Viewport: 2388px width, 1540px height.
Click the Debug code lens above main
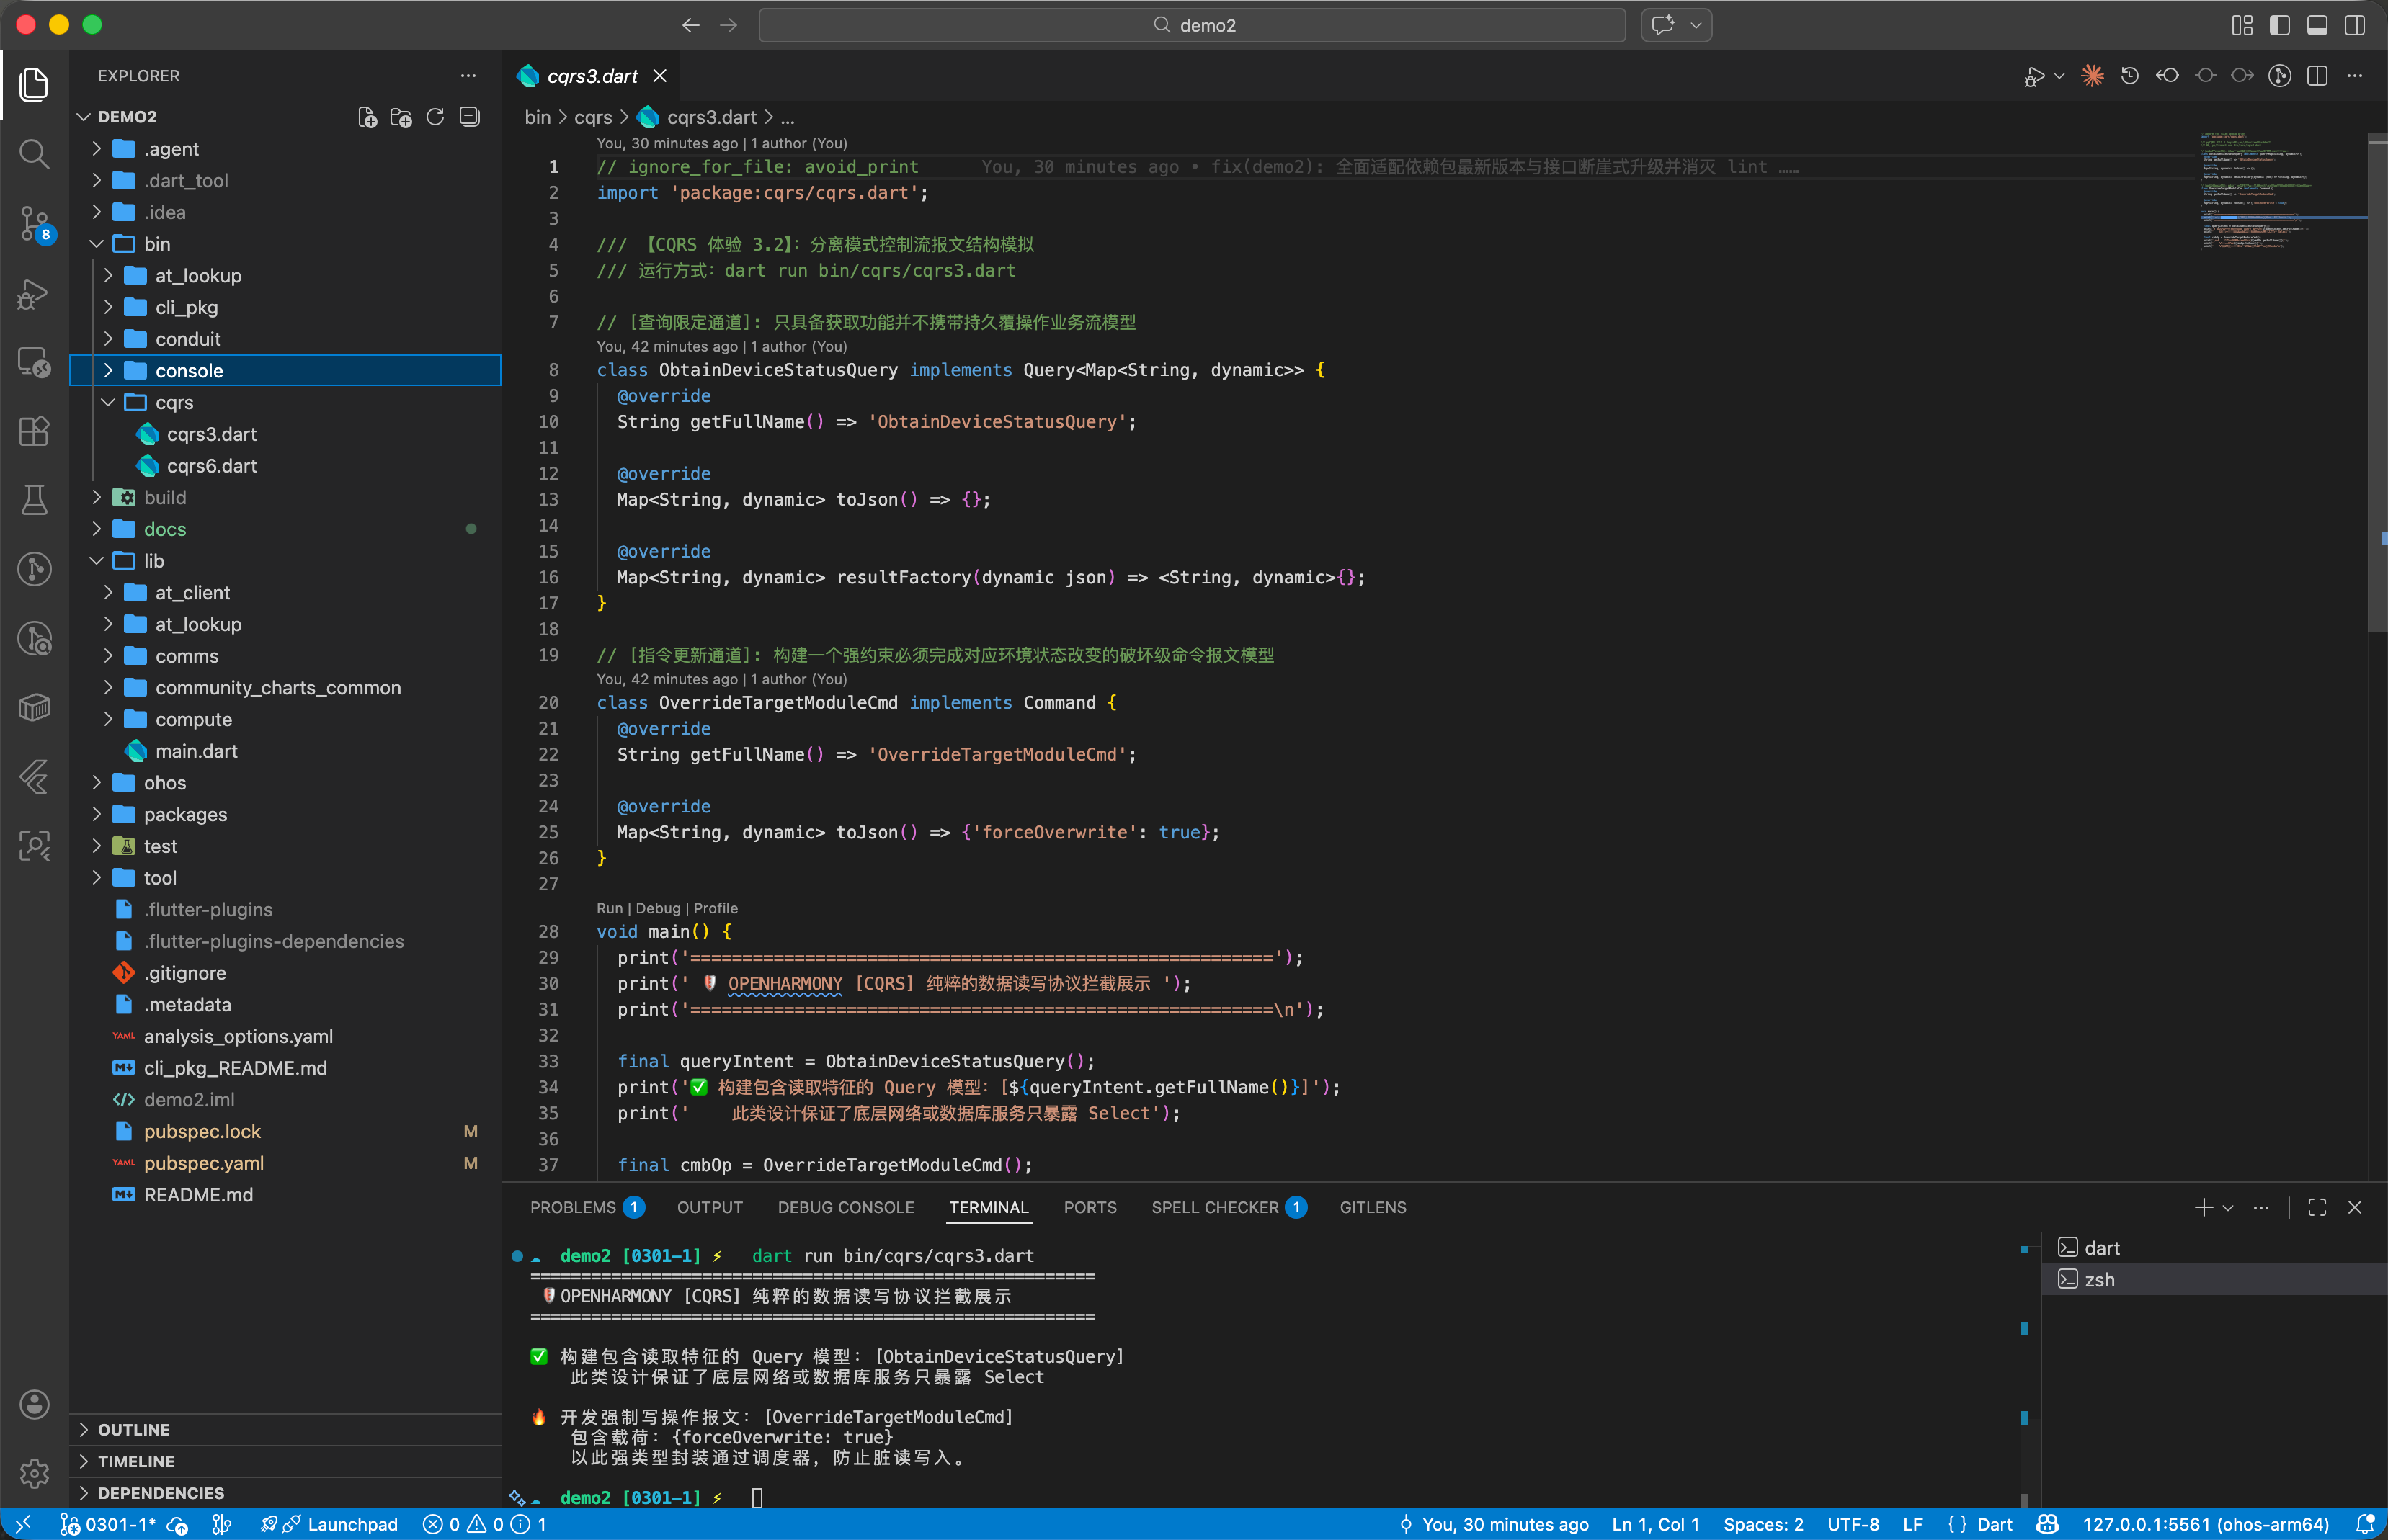point(657,908)
